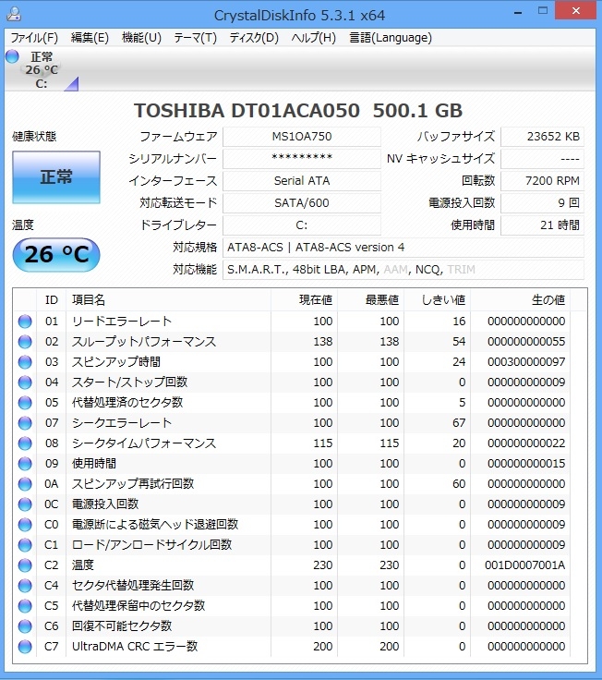Screen dimensions: 602x680
Task: Click the power-on count field 9 回
Action: (542, 203)
